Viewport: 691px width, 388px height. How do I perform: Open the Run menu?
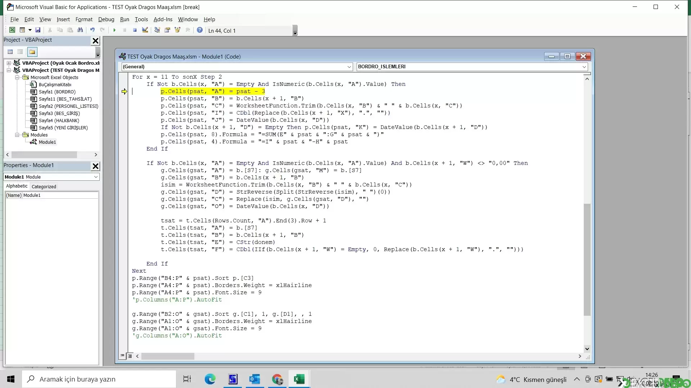click(125, 19)
